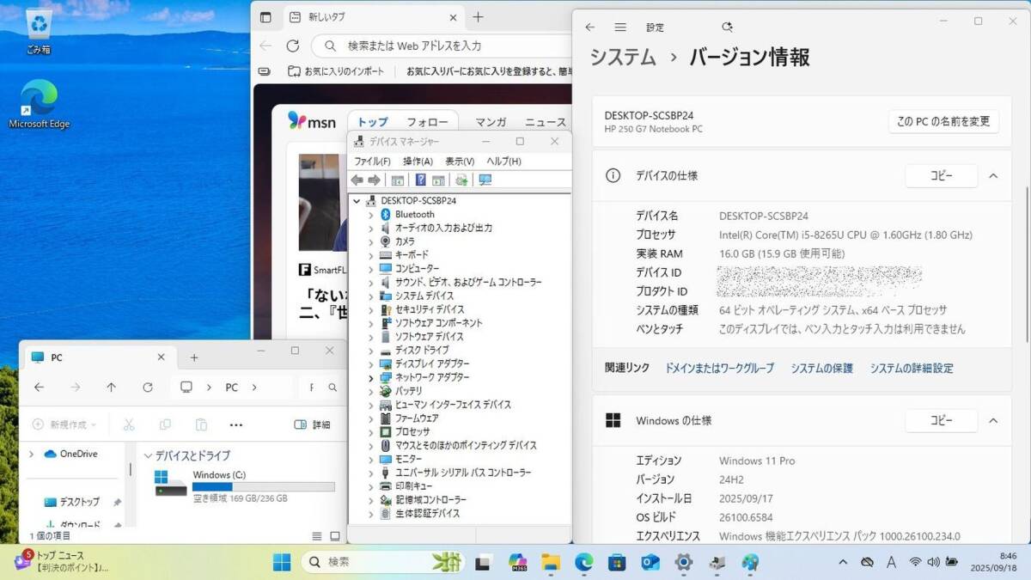The width and height of the screenshot is (1031, 580).
Task: Expand the OneDrive node in navigation pane
Action: click(x=32, y=454)
